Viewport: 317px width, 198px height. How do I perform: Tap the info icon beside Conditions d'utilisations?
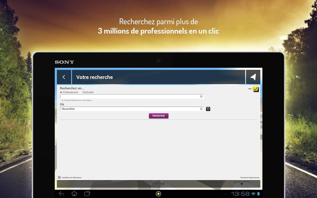point(59,178)
